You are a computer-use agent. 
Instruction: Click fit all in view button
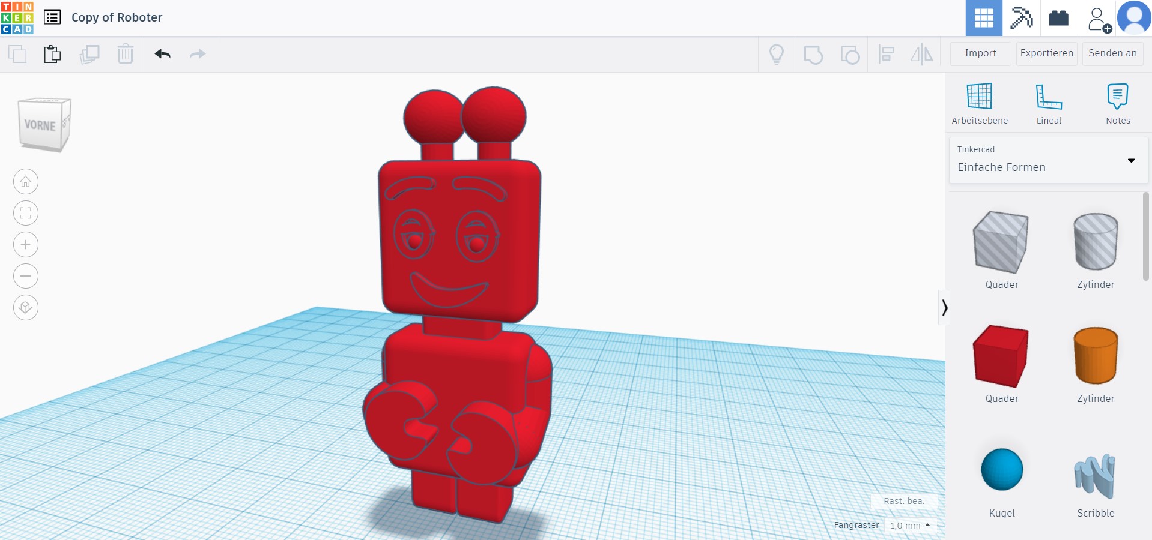coord(26,213)
